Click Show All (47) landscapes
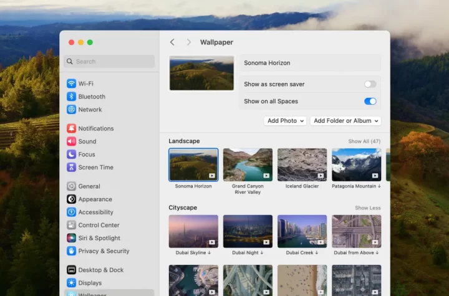449x296 pixels. [364, 141]
